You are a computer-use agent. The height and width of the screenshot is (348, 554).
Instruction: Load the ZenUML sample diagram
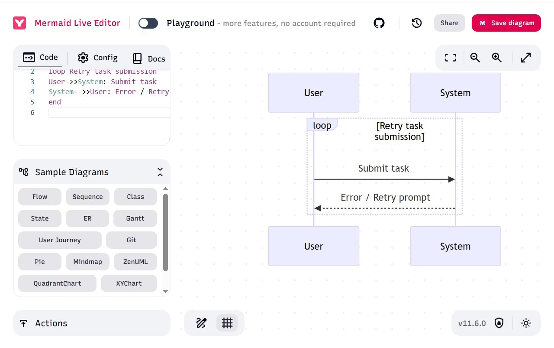coord(135,262)
